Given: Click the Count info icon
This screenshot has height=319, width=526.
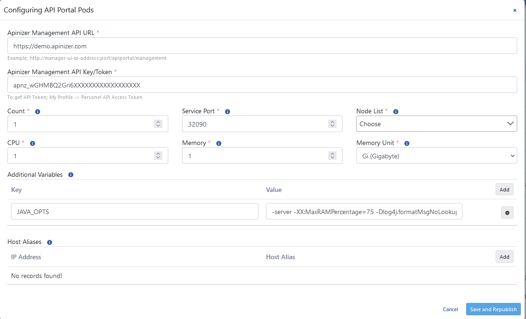Looking at the screenshot, I should click(38, 111).
